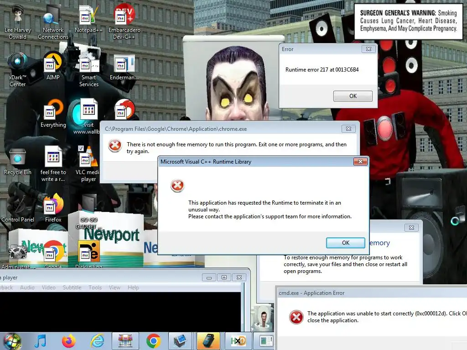Open the xDark Center desktop icon

coord(18,69)
